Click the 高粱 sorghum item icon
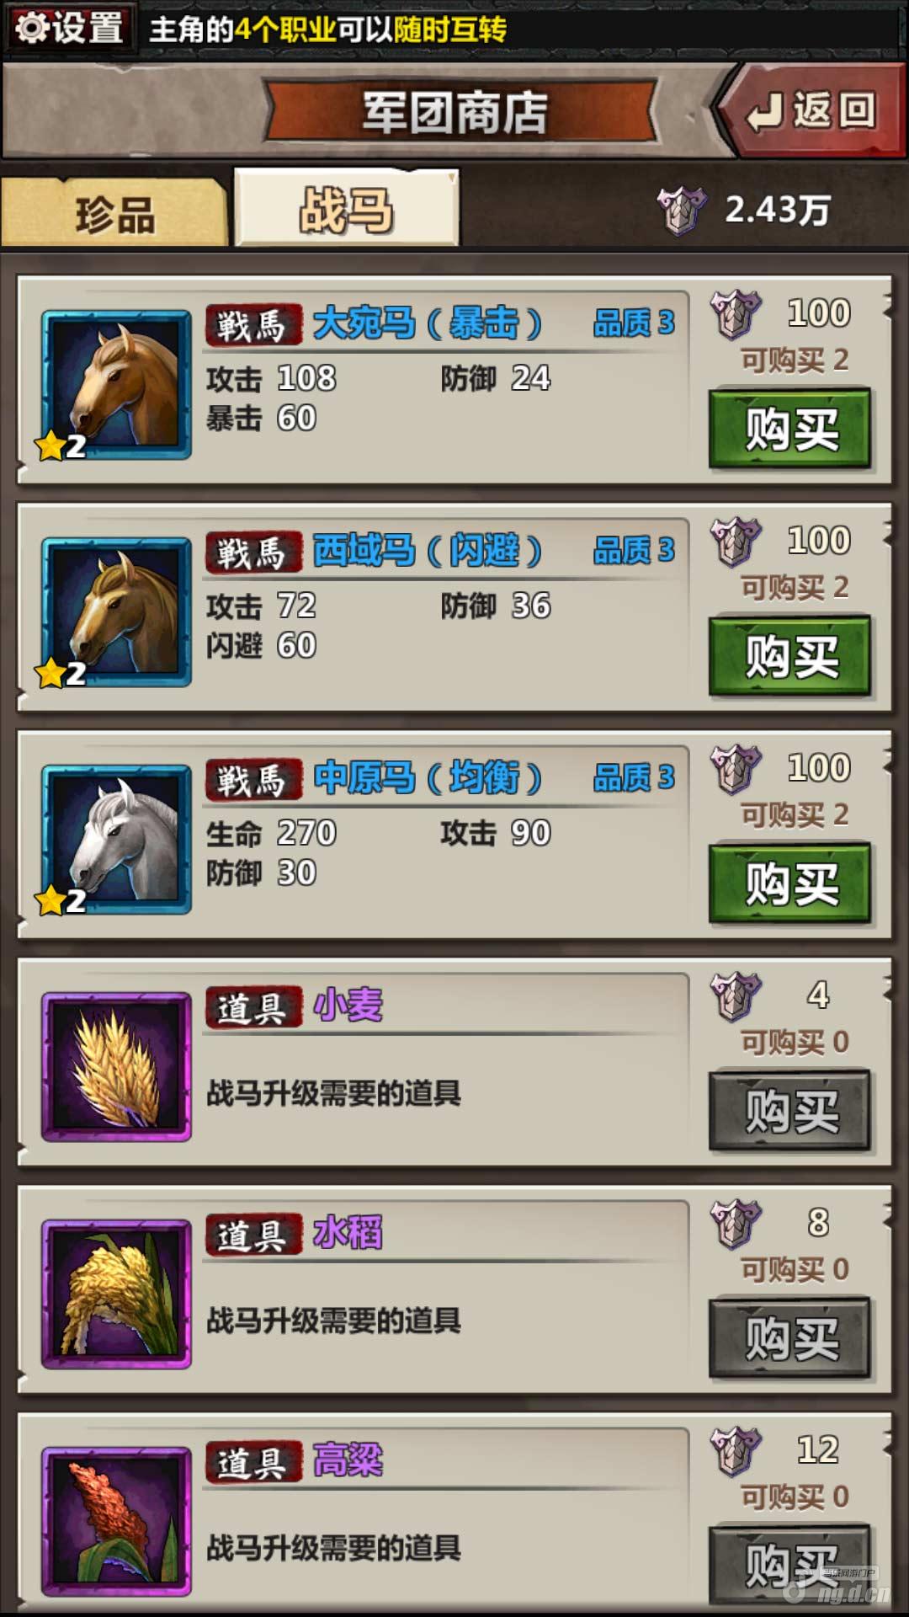Image resolution: width=909 pixels, height=1617 pixels. tap(116, 1522)
